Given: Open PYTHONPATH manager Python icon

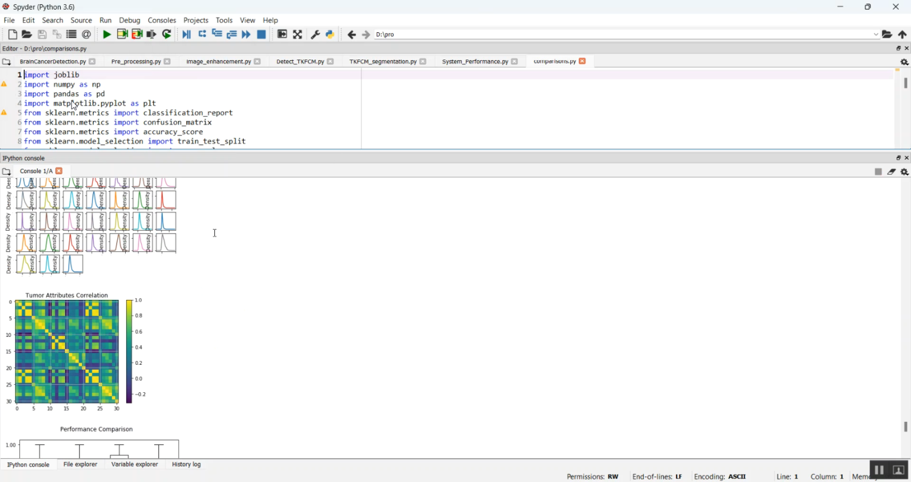Looking at the screenshot, I should 330,35.
